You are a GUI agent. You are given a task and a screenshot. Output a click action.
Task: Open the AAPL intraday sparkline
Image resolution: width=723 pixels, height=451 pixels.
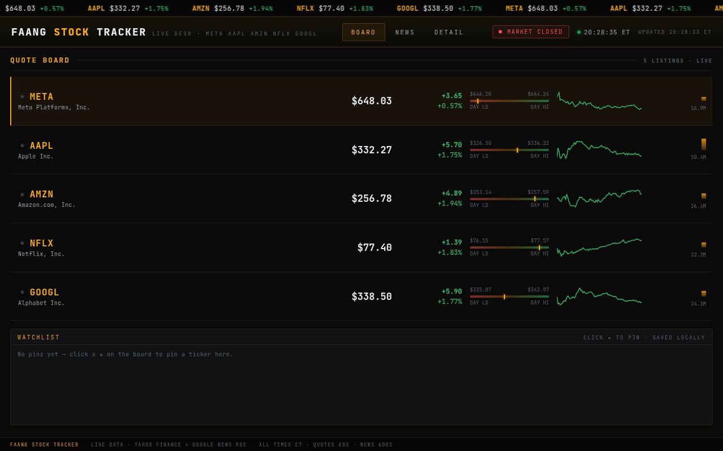click(599, 150)
